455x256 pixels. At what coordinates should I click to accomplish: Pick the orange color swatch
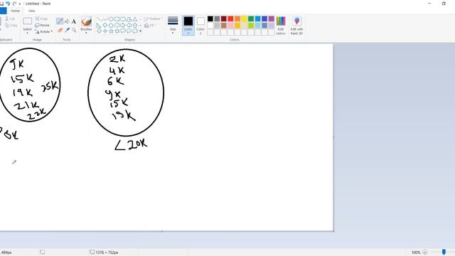pos(237,19)
